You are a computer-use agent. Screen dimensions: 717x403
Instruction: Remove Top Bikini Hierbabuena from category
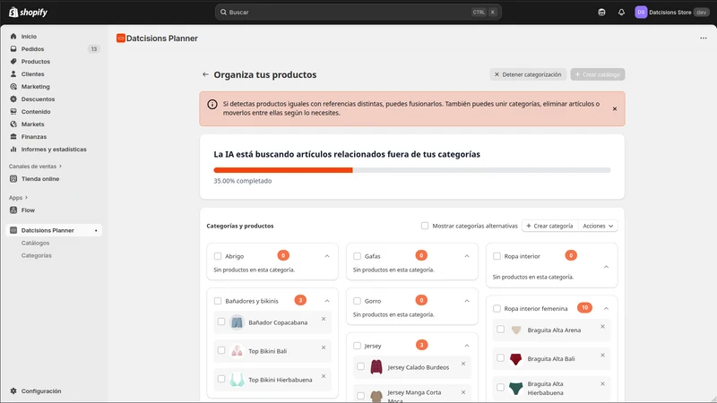click(324, 376)
